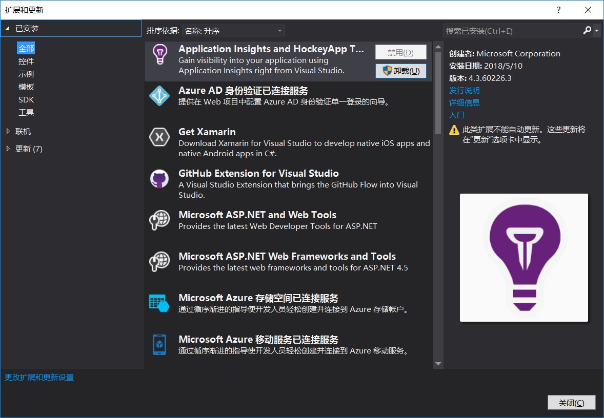Image resolution: width=604 pixels, height=418 pixels.
Task: Click the list scrollbar down arrow
Action: click(438, 364)
